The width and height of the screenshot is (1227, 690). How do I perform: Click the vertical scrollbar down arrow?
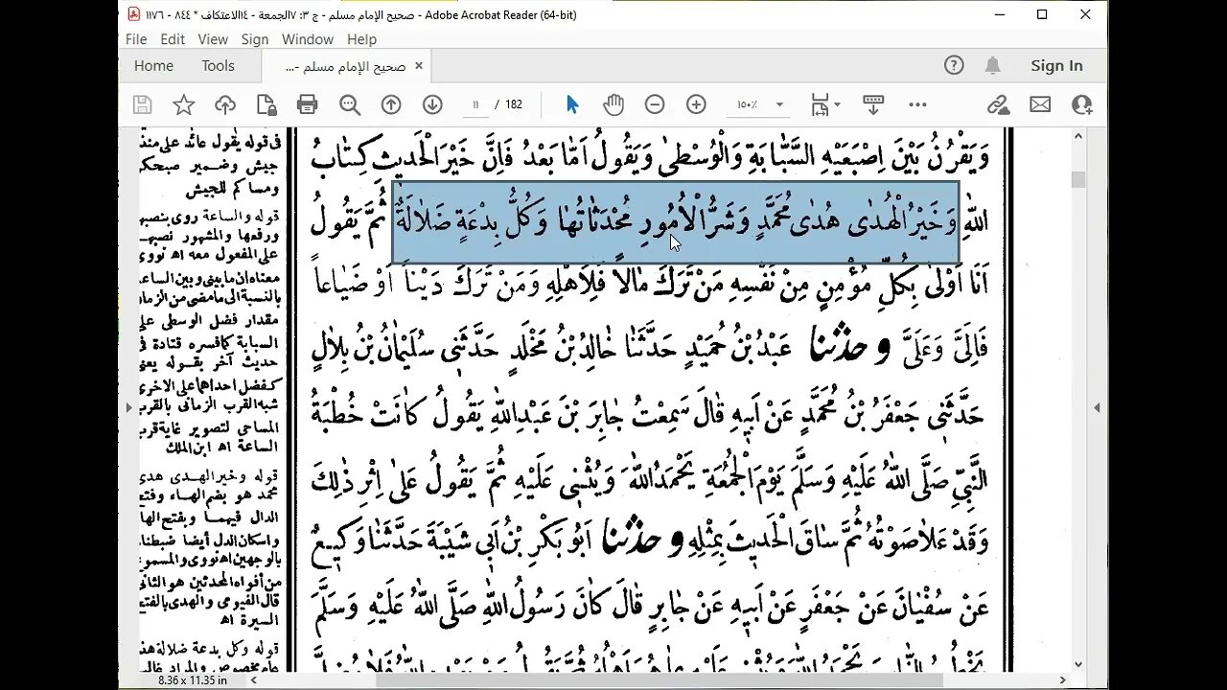coord(1077,664)
